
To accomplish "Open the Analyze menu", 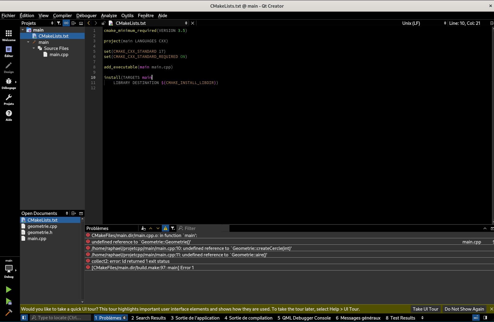I will click(109, 15).
